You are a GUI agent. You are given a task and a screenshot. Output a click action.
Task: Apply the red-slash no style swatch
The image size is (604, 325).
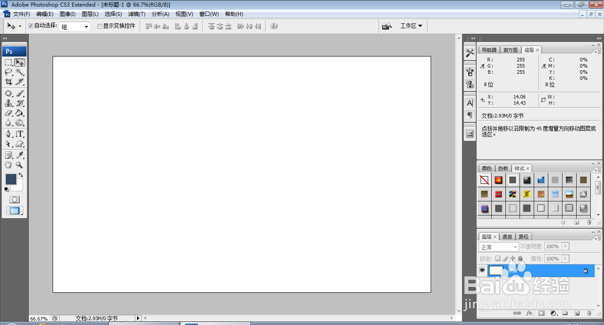click(484, 180)
